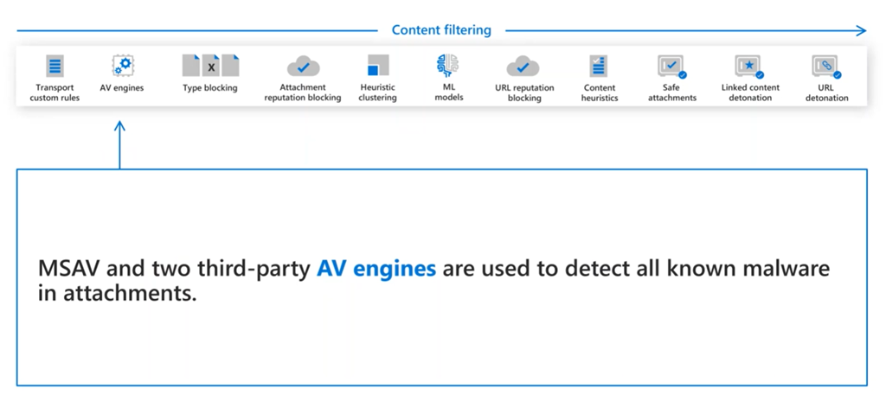Select the AV engines gear icon

122,66
